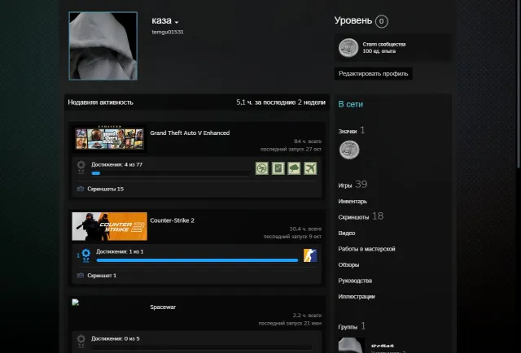Open Скриншоты 15 link
Screen dimensions: 521x353
[x=105, y=189]
